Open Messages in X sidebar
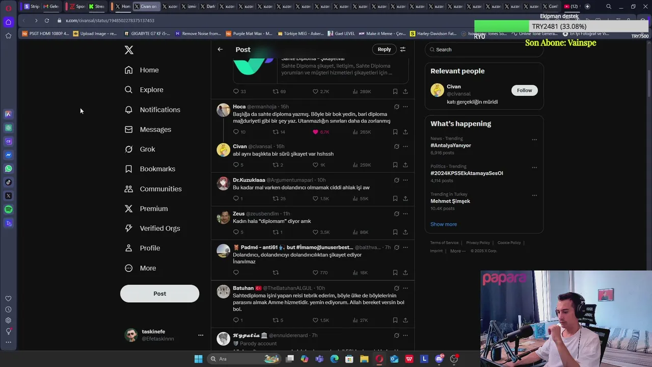652x367 pixels. coord(148,129)
